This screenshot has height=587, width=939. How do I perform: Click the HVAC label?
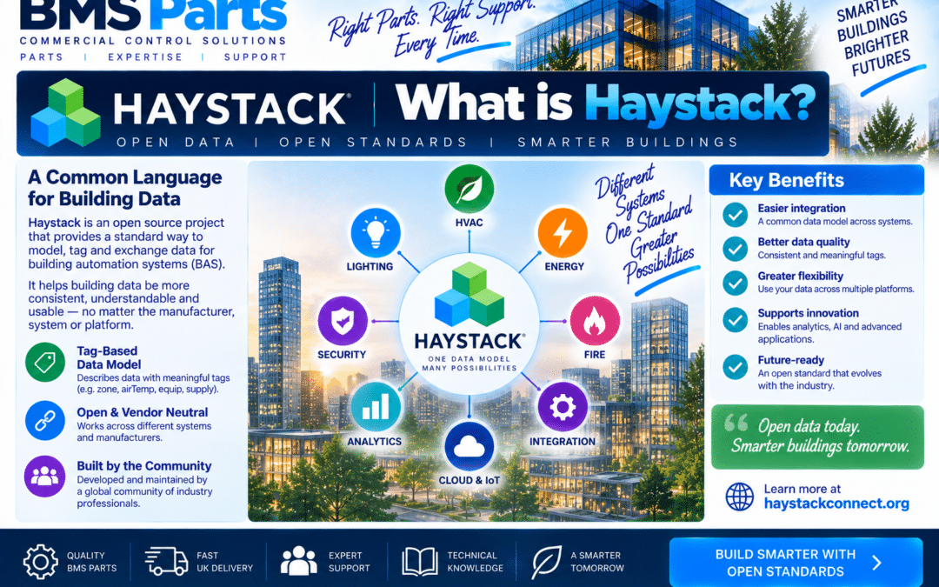click(x=469, y=223)
